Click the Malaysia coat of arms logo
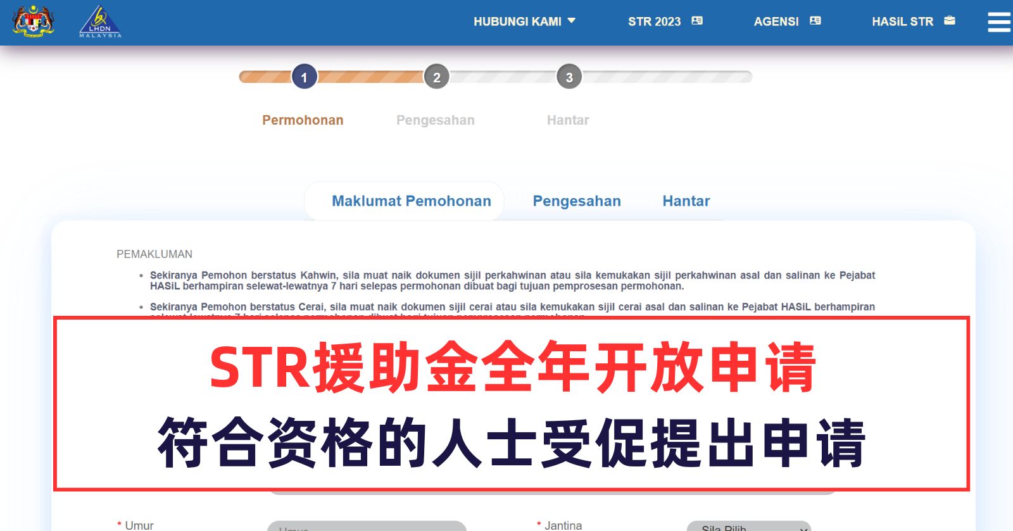1013x531 pixels. coord(33,22)
